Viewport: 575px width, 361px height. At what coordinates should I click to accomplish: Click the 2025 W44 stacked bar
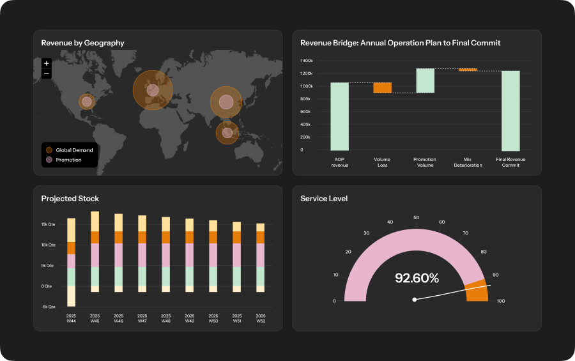tap(72, 262)
